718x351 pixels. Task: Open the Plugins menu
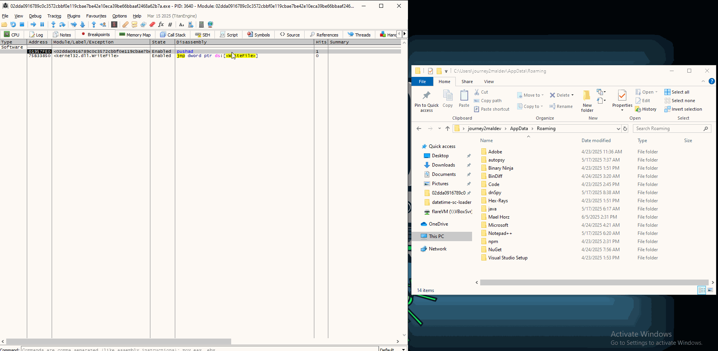[73, 16]
